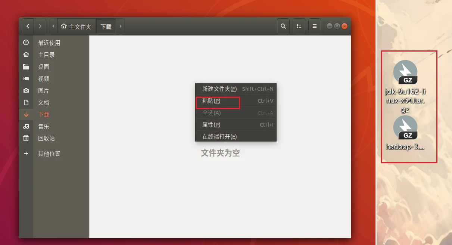This screenshot has width=452, height=245.
Task: Expand path bar right arrow
Action: [121, 27]
